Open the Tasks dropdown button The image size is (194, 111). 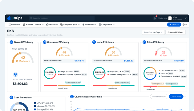pyautogui.click(x=174, y=25)
